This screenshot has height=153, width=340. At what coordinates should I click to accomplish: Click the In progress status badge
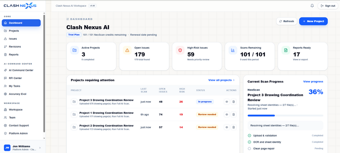(x=205, y=102)
